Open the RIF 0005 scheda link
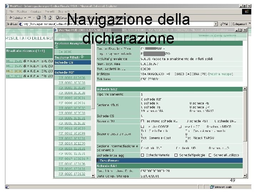The height and width of the screenshot is (193, 257). 72,98
